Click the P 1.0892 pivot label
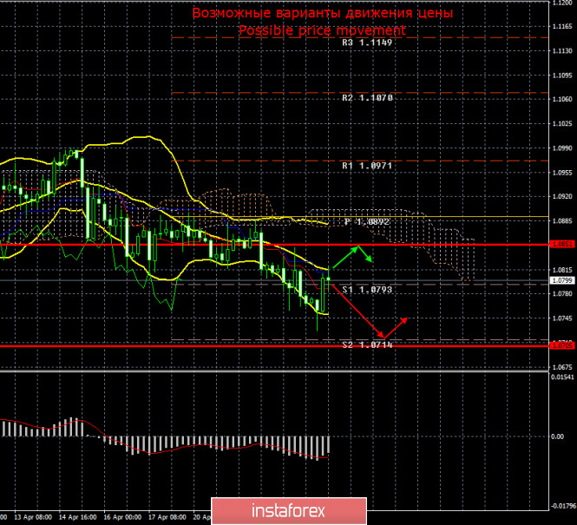 [x=367, y=222]
